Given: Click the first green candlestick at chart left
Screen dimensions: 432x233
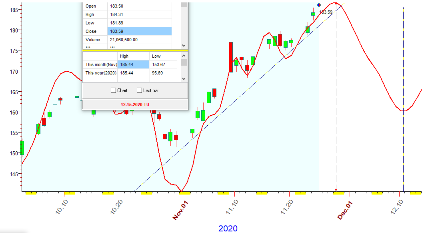Looking at the screenshot, I should coord(22,147).
